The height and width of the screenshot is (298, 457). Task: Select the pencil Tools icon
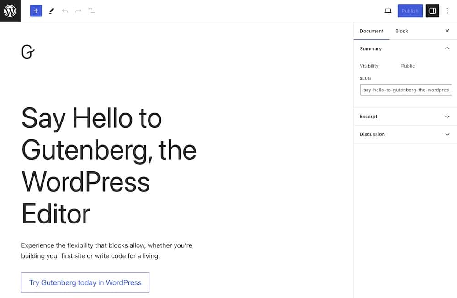tap(51, 11)
